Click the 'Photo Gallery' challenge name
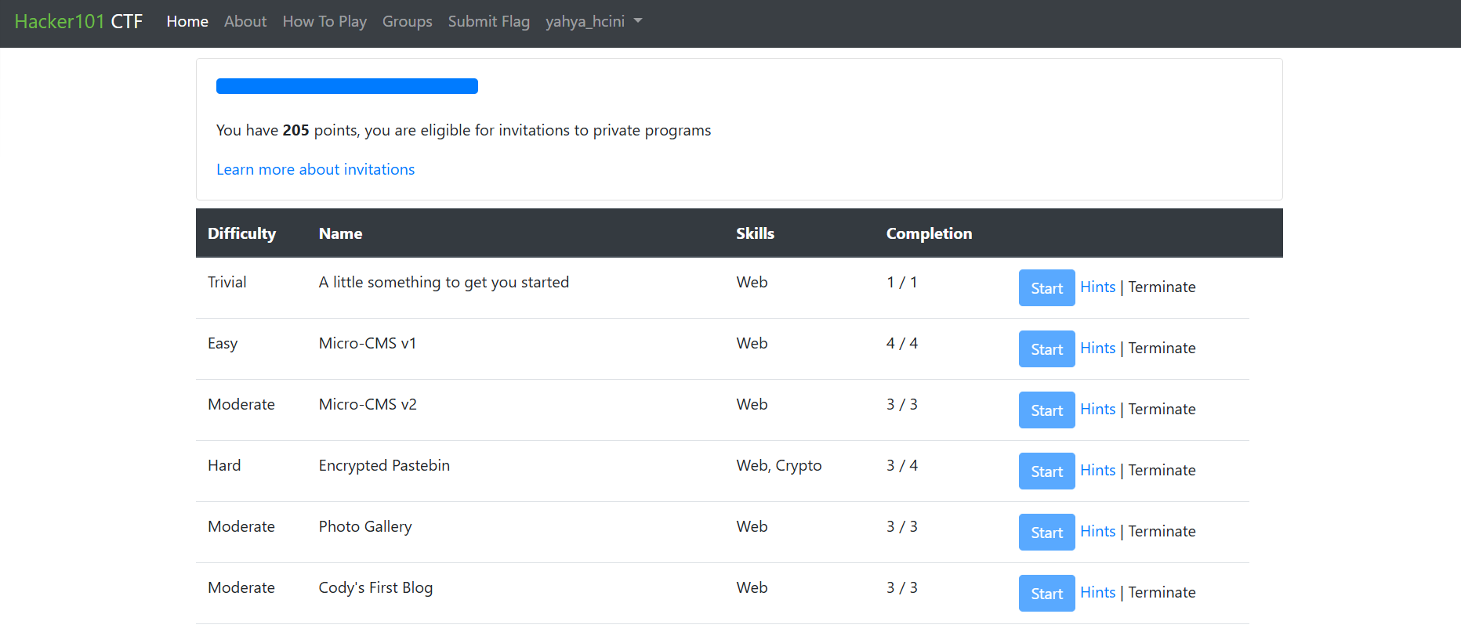Screen dimensions: 1461x632 [365, 526]
